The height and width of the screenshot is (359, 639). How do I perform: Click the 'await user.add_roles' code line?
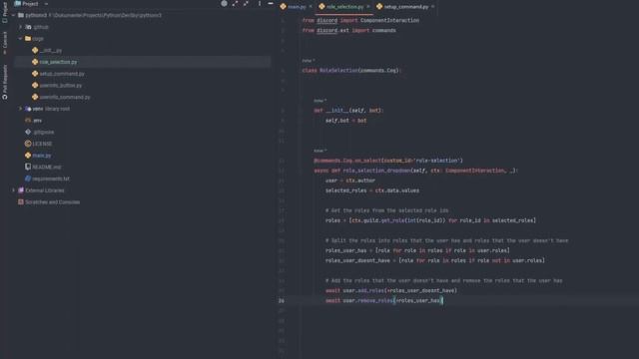coord(391,290)
